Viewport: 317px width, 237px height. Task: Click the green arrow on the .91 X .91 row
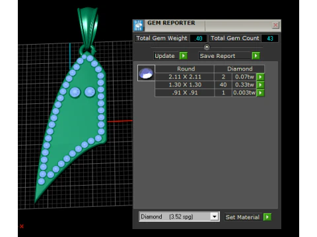coord(260,93)
